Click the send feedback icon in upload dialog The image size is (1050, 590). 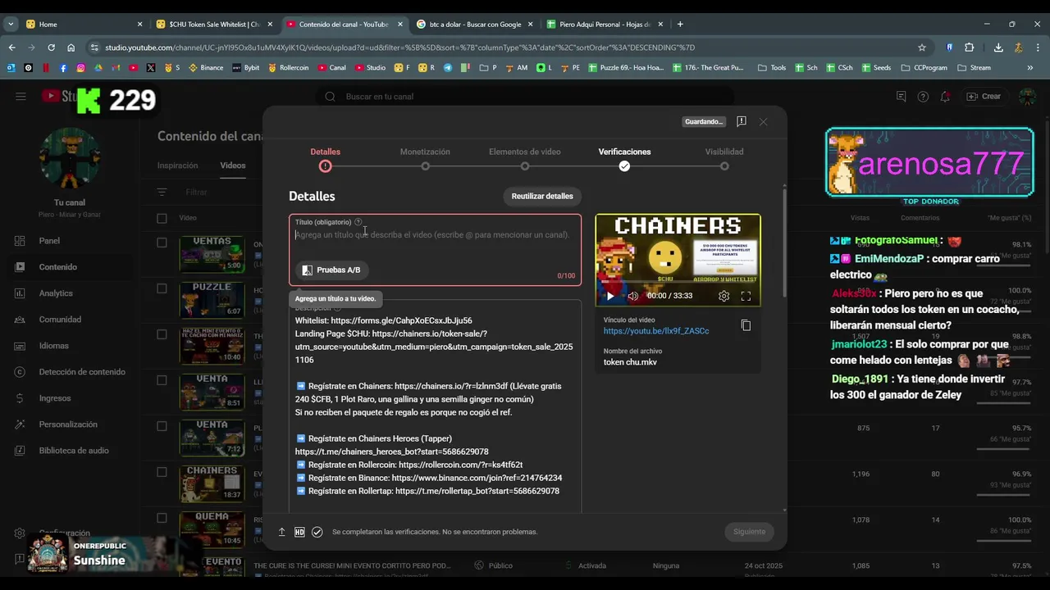[x=742, y=121]
